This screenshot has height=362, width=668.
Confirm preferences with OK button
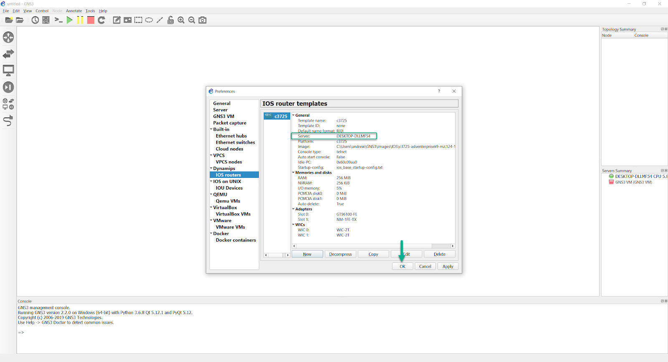(x=402, y=266)
